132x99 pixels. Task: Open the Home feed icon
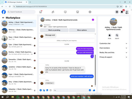coord(41,12)
